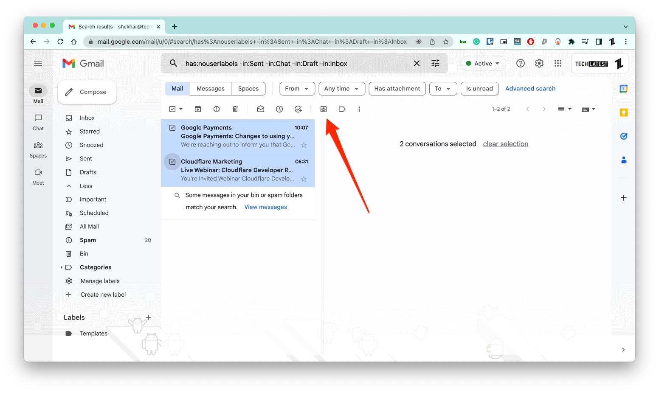Open the Spam folder
659x393 pixels.
coord(88,240)
